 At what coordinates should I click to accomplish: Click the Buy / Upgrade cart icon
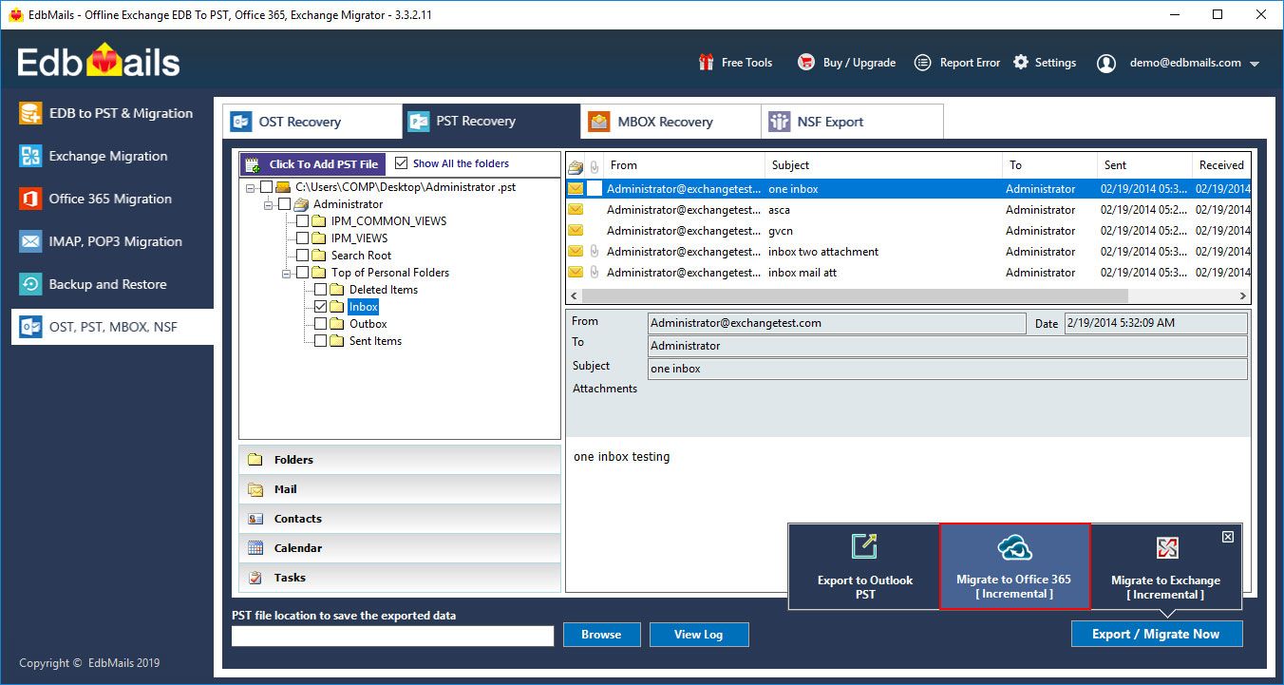point(806,63)
